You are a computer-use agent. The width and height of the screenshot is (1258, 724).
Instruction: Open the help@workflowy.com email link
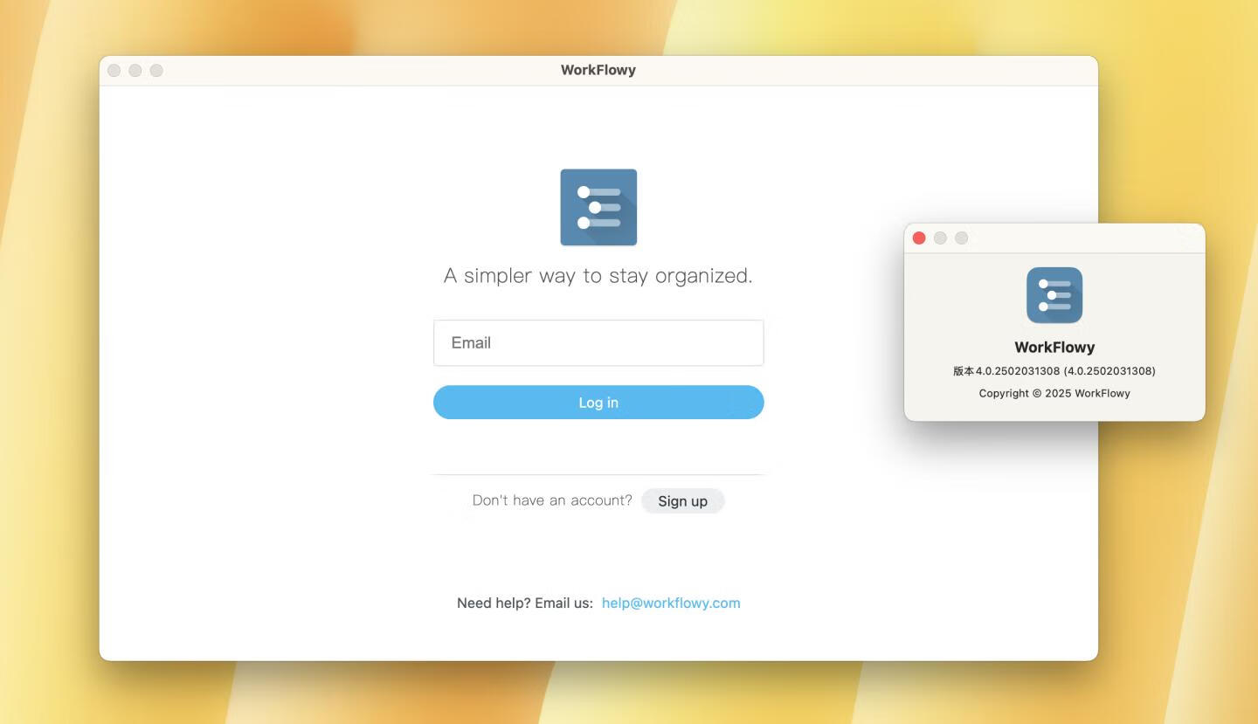[671, 603]
